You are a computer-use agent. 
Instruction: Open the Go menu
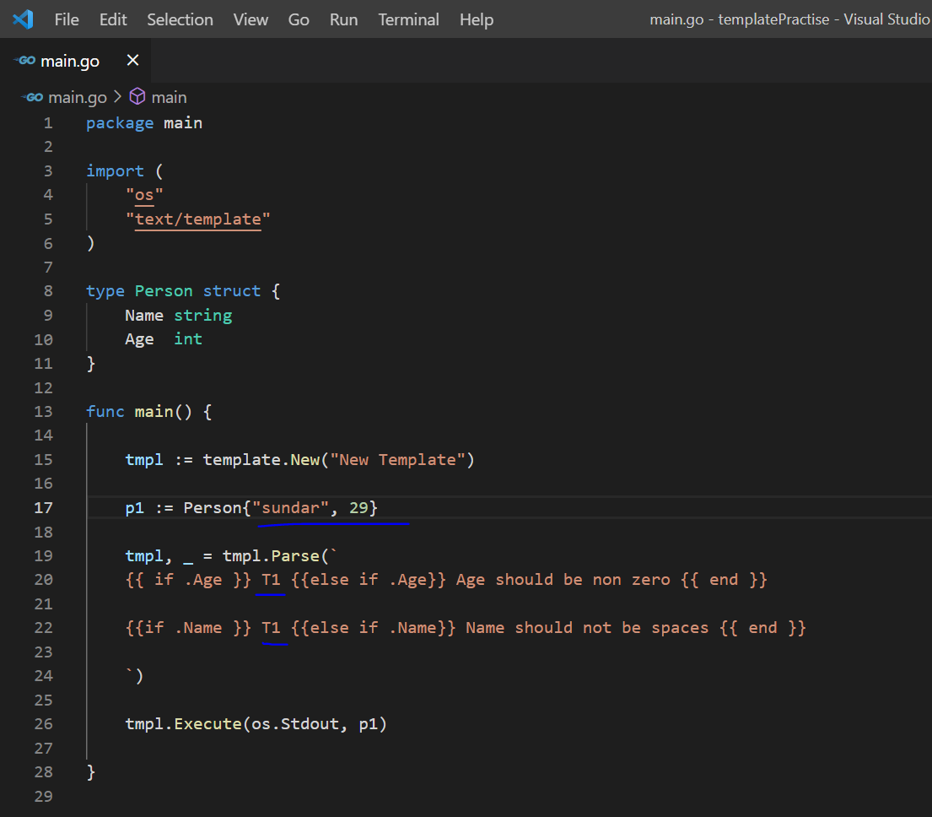299,19
